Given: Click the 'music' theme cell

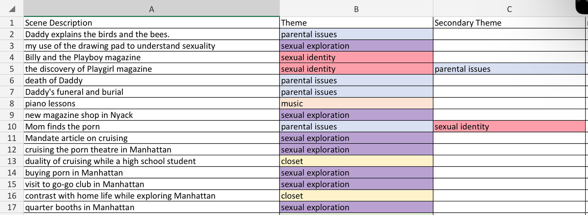Looking at the screenshot, I should coord(356,103).
